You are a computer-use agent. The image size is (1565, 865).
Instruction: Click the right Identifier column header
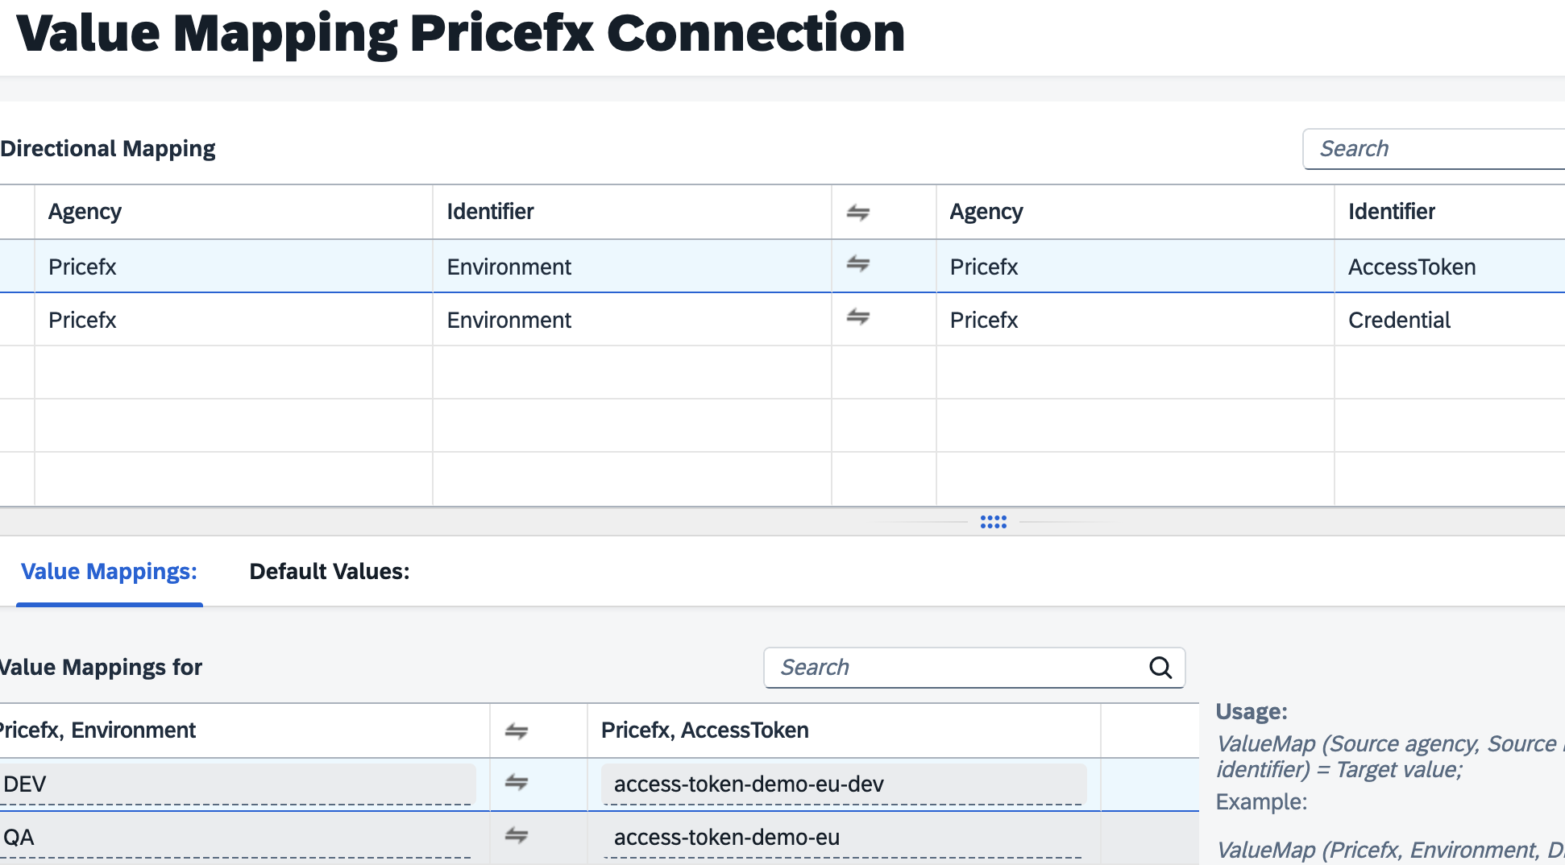coord(1392,212)
